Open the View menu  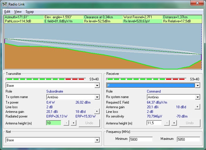(x=18, y=12)
